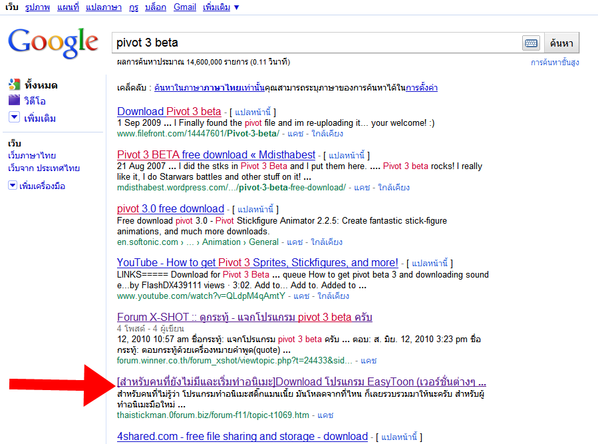
Task: Translate the Mdisthabest result page
Action: pyautogui.click(x=347, y=155)
